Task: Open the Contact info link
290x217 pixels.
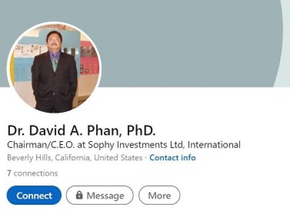Action: [173, 158]
